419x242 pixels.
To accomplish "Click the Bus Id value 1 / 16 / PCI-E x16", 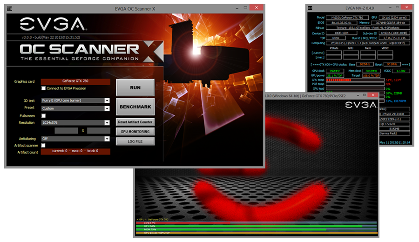I will [394, 38].
